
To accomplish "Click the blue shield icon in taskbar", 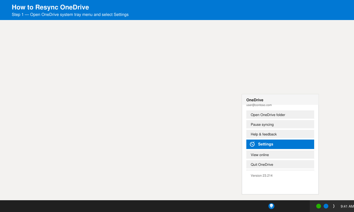I will (x=271, y=206).
